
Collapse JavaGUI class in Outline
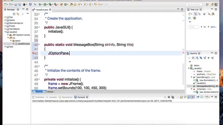pyautogui.click(x=189, y=68)
